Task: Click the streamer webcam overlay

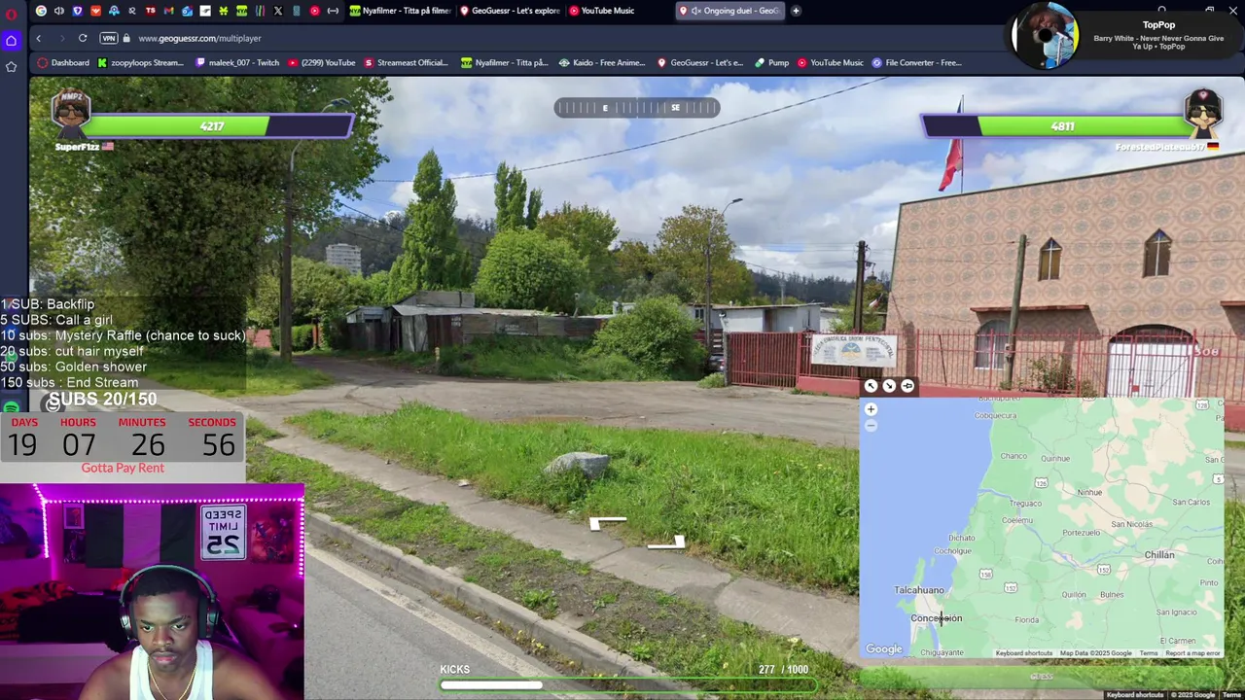Action: click(x=152, y=591)
